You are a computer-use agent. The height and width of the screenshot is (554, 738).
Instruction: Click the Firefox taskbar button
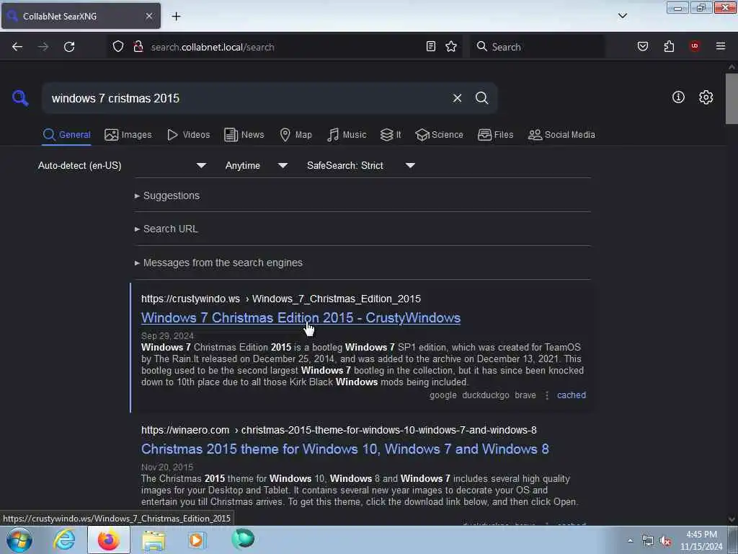[108, 540]
